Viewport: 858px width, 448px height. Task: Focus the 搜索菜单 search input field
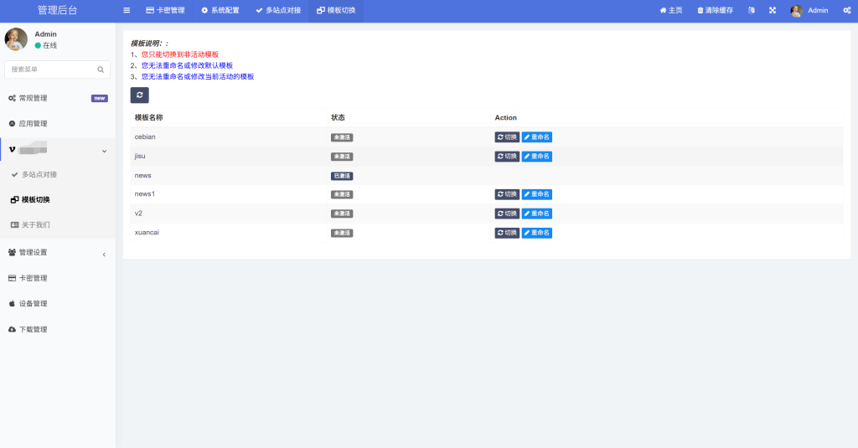click(x=50, y=70)
